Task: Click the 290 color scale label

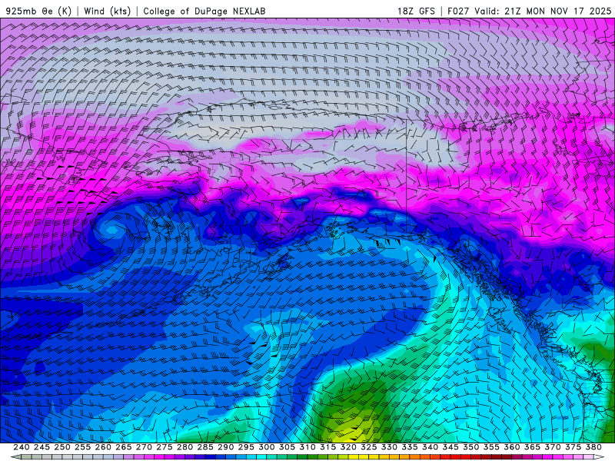Action: [x=225, y=447]
